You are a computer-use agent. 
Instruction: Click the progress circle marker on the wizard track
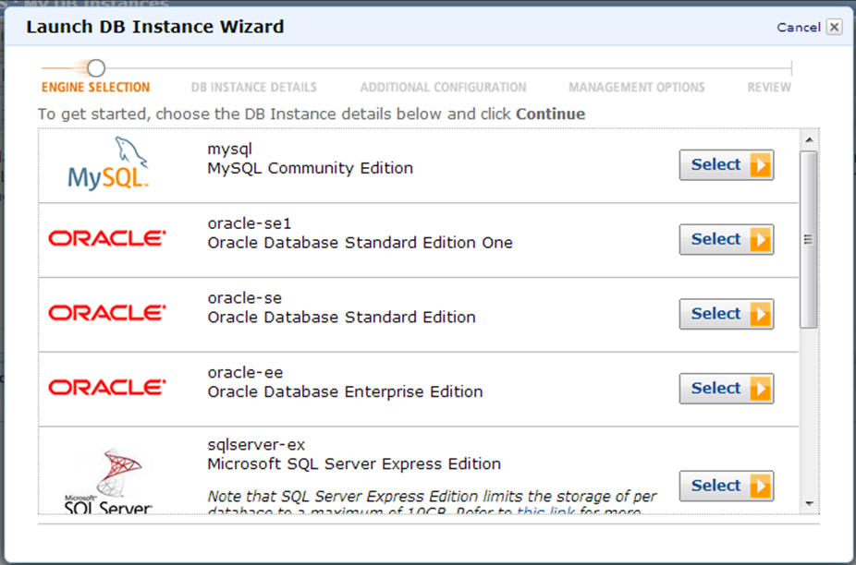96,68
